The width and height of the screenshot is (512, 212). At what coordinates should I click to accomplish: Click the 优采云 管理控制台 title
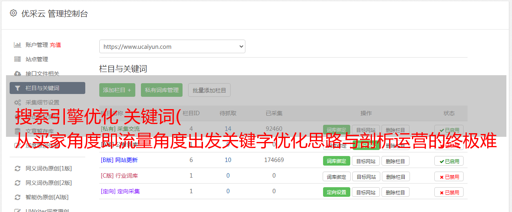click(54, 14)
